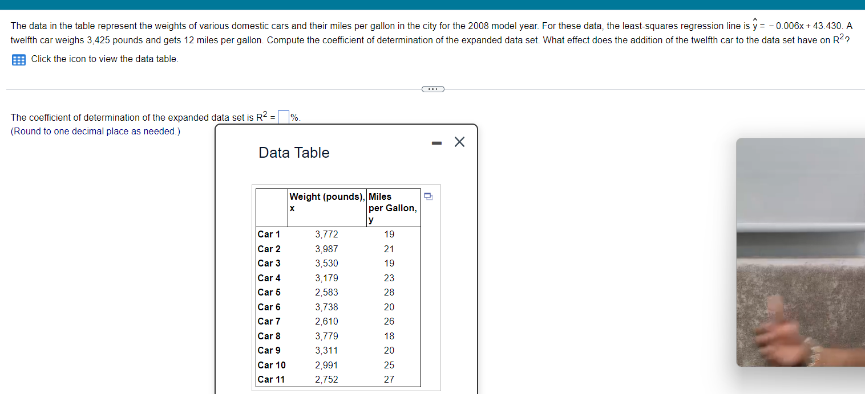Screen dimensions: 865x394
Task: Close the Data Table window
Action: (x=459, y=142)
